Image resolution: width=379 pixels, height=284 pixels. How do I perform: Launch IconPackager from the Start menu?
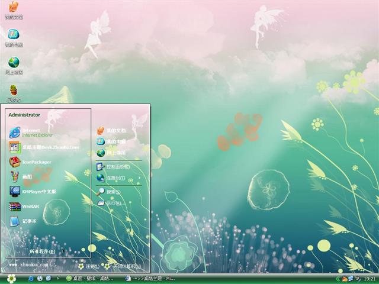coord(30,162)
